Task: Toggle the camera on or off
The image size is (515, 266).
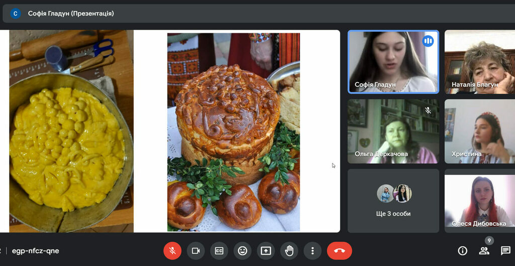Action: click(x=196, y=250)
